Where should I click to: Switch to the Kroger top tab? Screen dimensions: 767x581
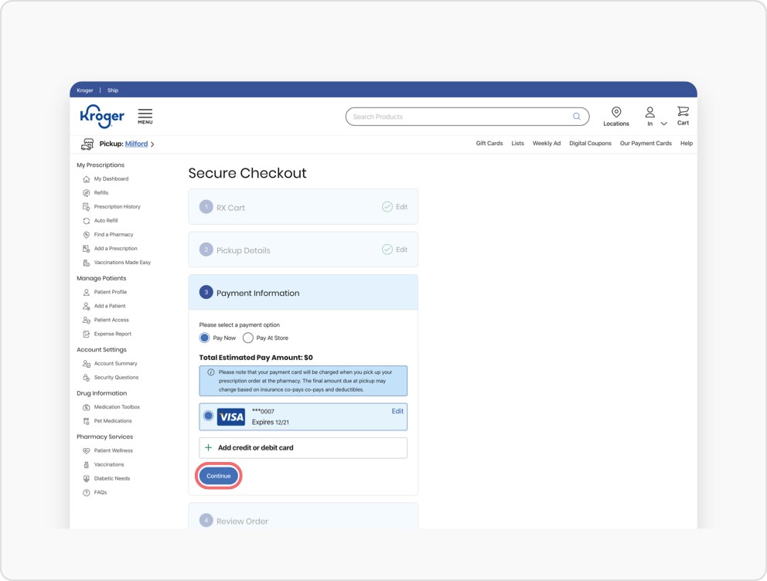click(84, 90)
